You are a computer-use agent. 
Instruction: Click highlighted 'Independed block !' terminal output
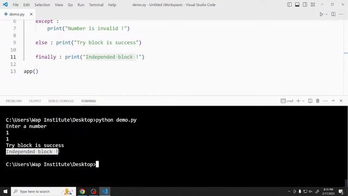tap(33, 152)
